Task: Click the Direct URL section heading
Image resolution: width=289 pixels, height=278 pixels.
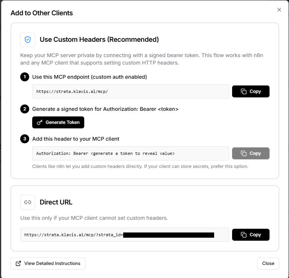Action: (x=56, y=202)
